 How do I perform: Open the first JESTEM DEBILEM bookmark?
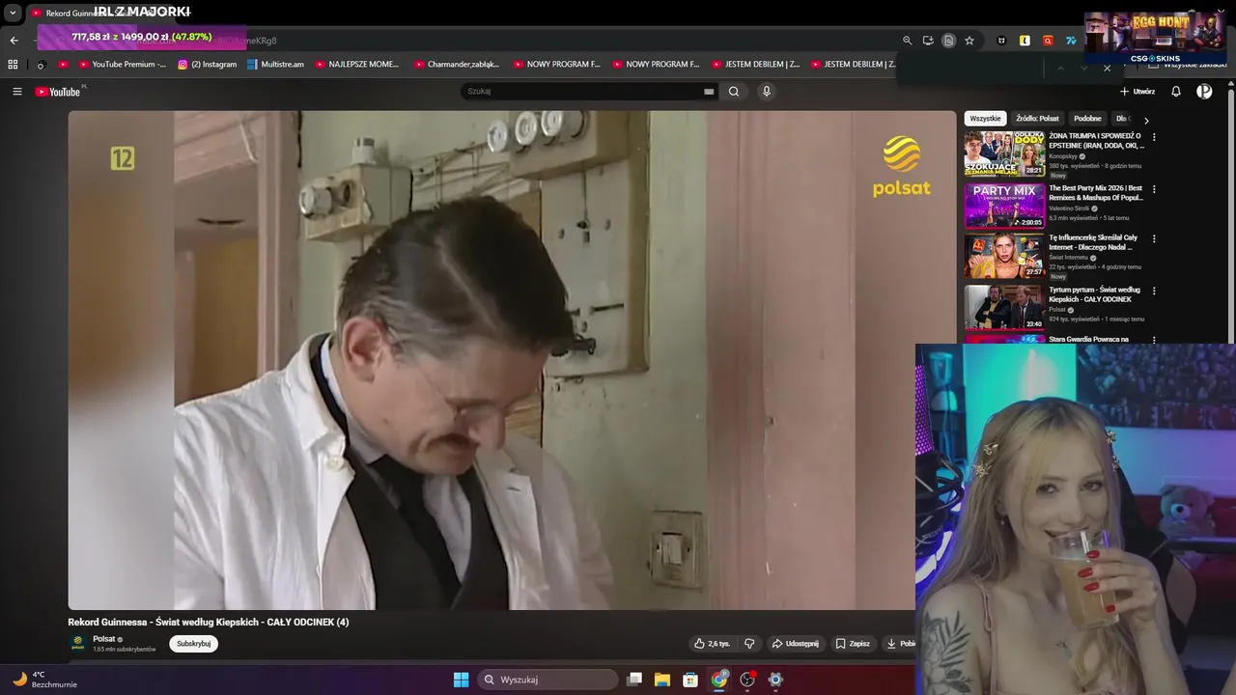(x=755, y=65)
